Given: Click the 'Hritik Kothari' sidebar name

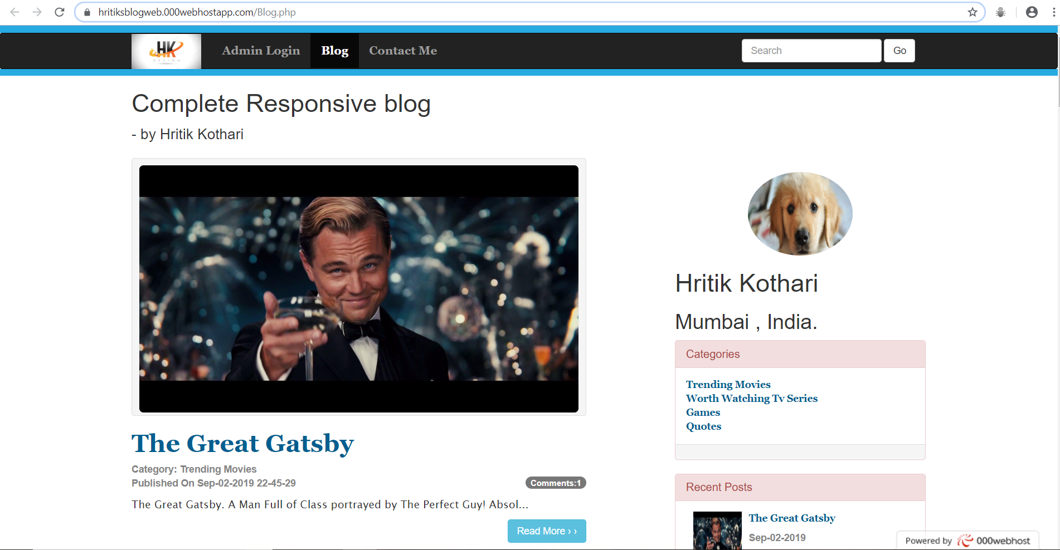Looking at the screenshot, I should (746, 283).
